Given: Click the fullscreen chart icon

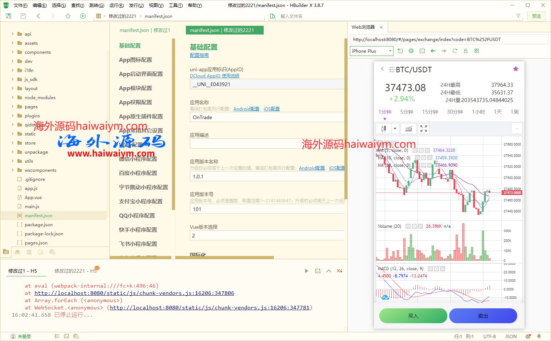Looking at the screenshot, I should 424,129.
